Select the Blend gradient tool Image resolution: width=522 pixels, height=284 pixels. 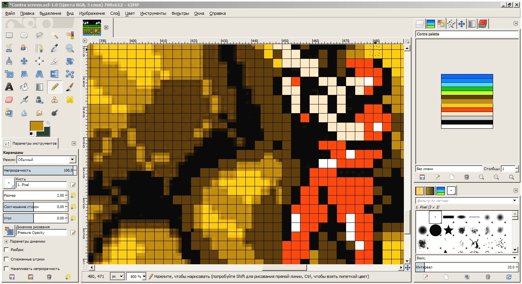[x=40, y=87]
